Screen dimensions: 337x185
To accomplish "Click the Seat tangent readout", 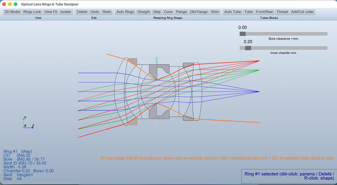I will coord(18,175).
